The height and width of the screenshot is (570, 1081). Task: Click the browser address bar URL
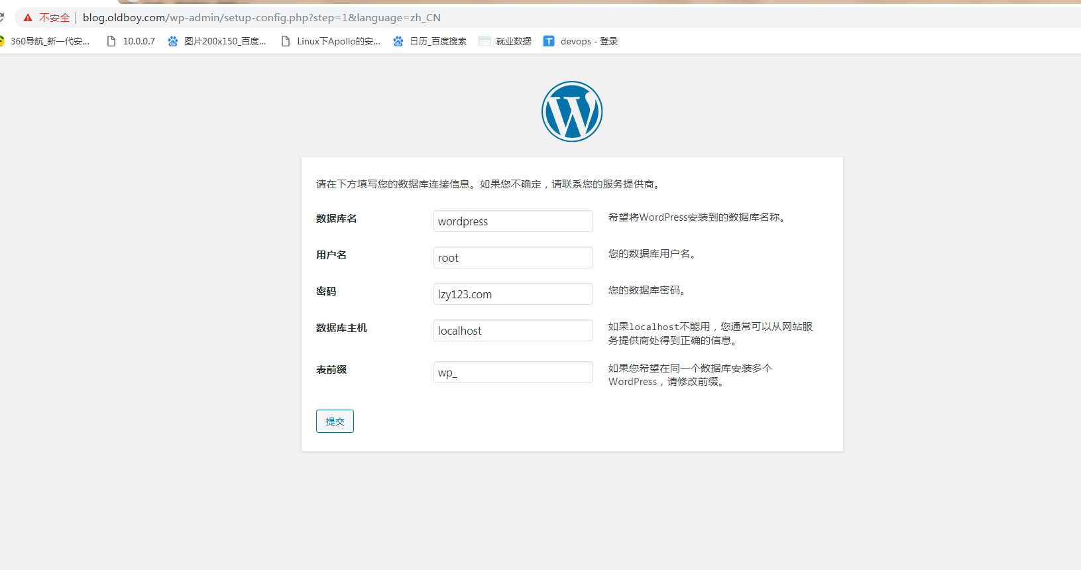[x=262, y=18]
